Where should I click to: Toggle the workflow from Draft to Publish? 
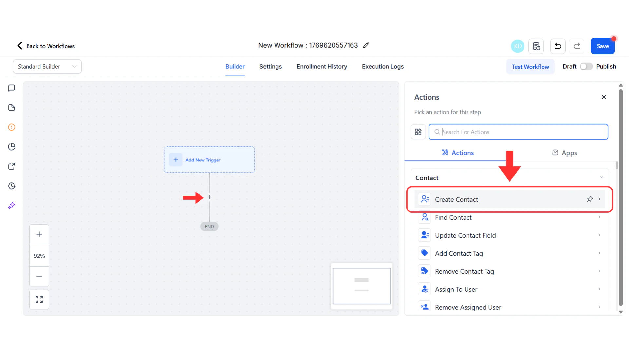pyautogui.click(x=586, y=66)
